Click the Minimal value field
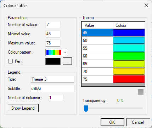This screenshot has height=128, width=152. point(53,34)
